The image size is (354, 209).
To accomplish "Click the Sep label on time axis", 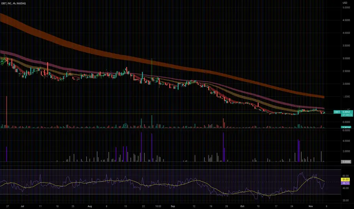I will (x=173, y=206).
